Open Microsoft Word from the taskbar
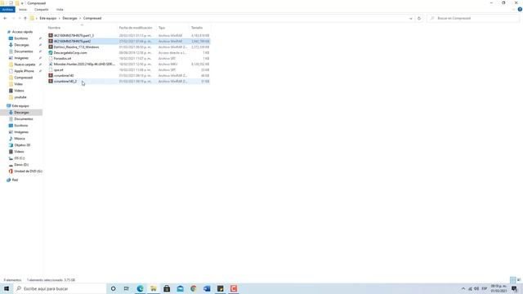 click(x=207, y=288)
